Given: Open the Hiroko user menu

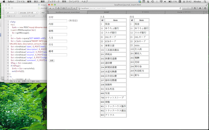Looking at the screenshot, I should tap(197, 2).
